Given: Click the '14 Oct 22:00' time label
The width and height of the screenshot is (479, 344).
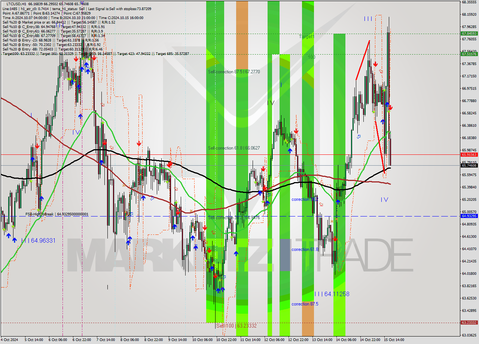Looking at the screenshot, I should coord(370,340).
